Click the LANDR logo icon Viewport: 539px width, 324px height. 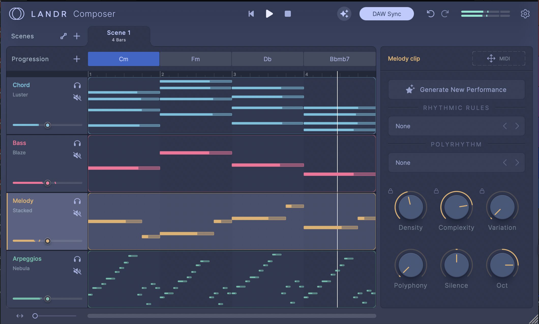[x=17, y=14]
